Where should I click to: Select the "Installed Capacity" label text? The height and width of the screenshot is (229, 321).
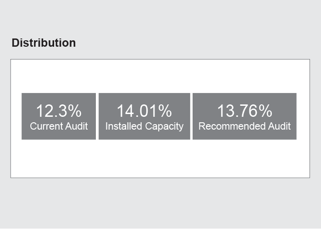(x=144, y=126)
